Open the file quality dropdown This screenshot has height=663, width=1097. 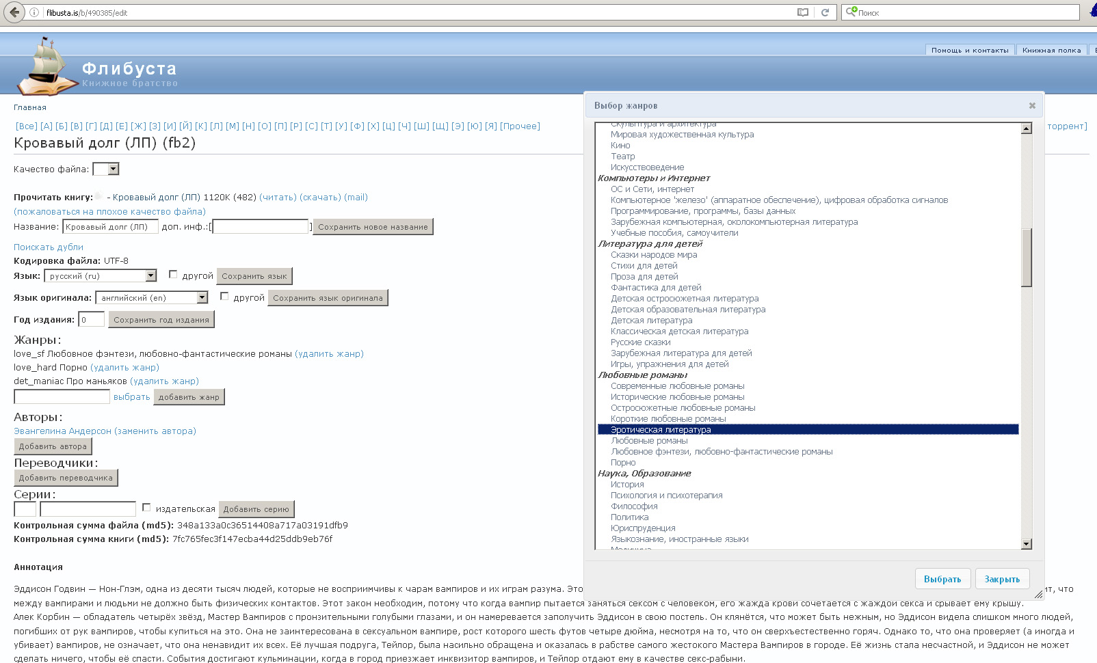106,169
